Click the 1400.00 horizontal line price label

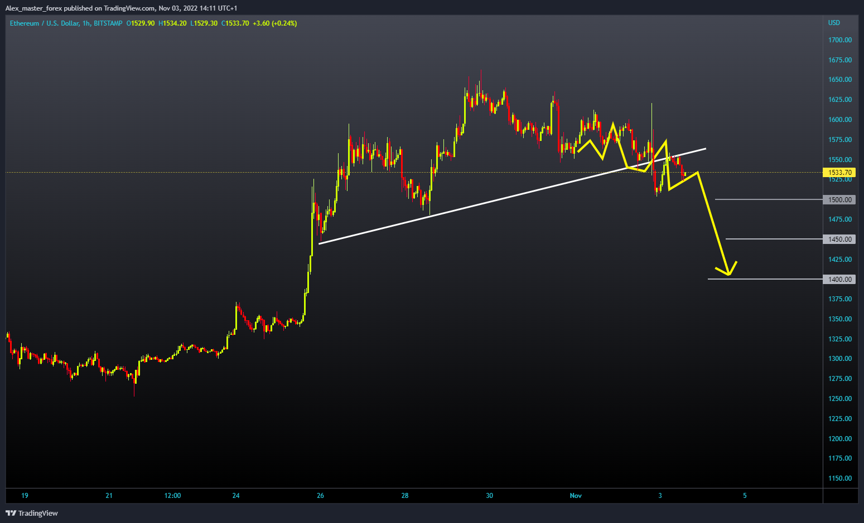coord(839,279)
